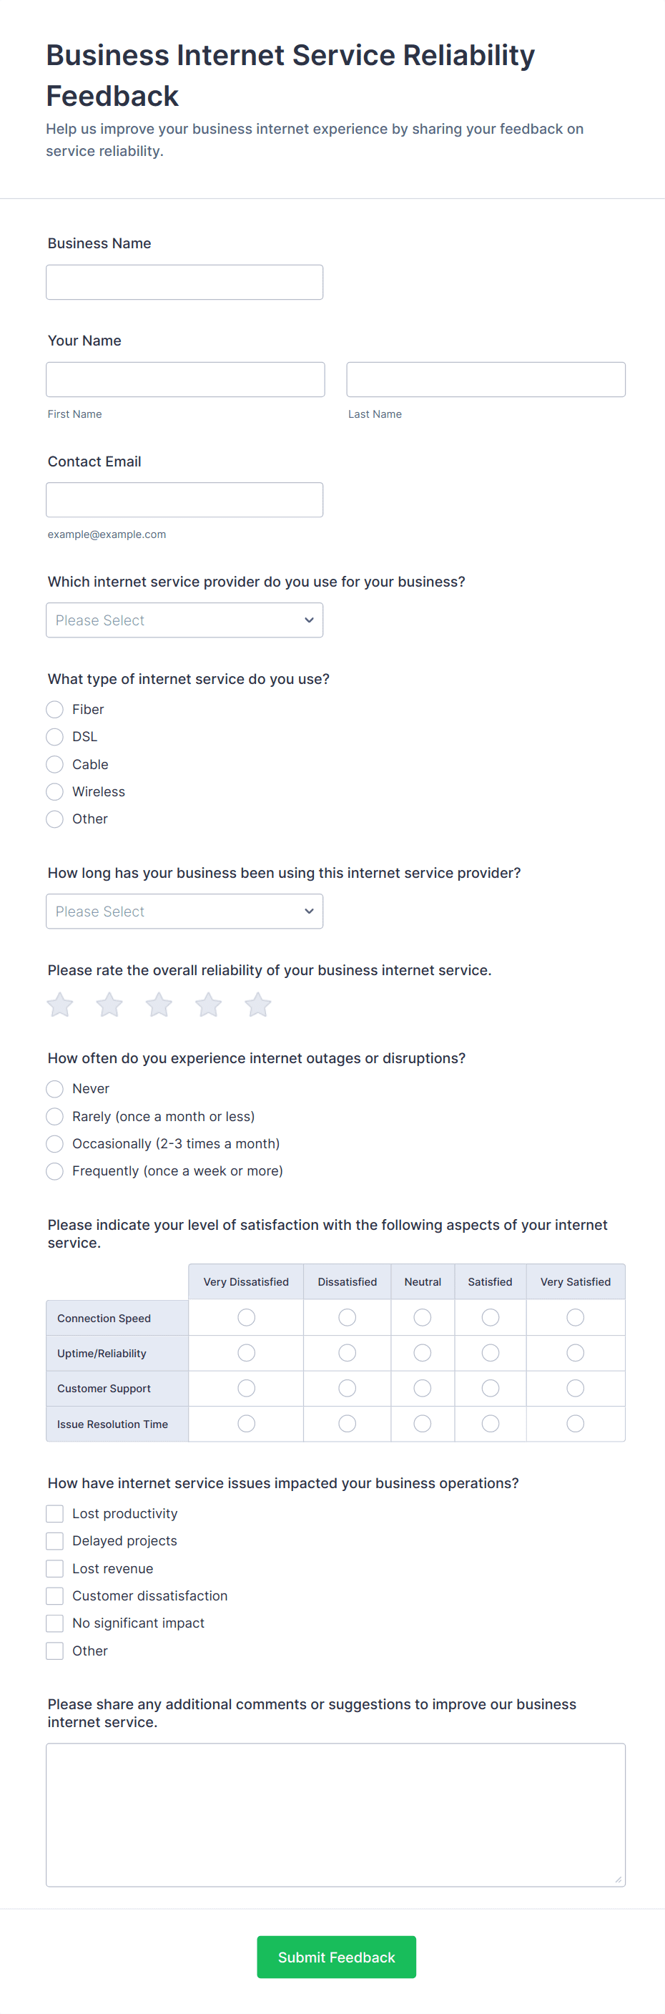Screen dimensions: 665x2014
Task: Select Very Satisfied for Connection Speed
Action: tap(575, 1318)
